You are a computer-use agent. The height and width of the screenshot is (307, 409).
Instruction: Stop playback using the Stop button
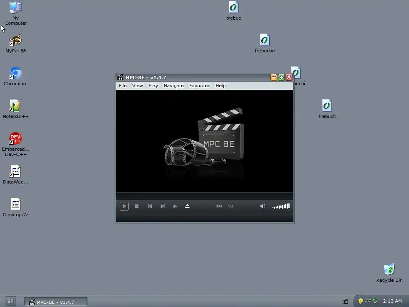(137, 206)
